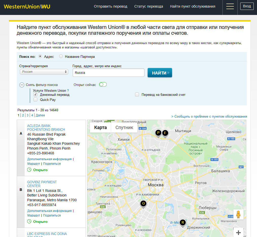Check Перевод на банковский счет checkbox
This screenshot has width=257, height=237.
[137, 95]
